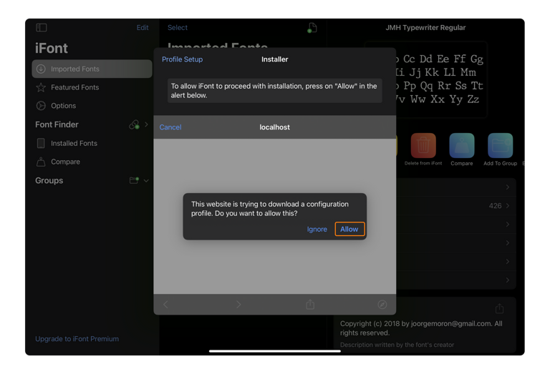Open the first font detail row chevron

coord(508,187)
